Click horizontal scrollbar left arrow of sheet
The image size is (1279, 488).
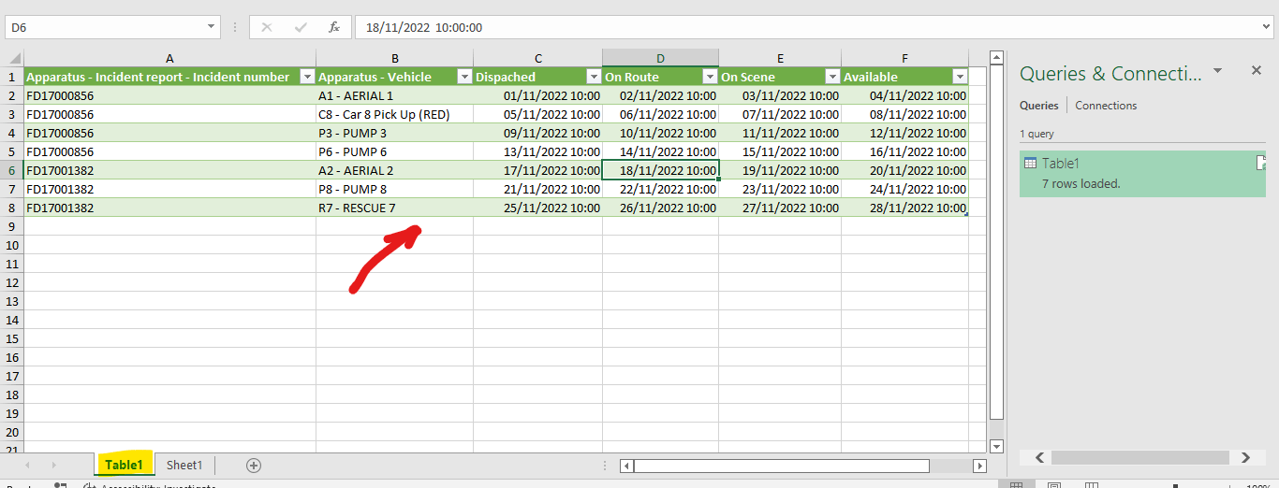[626, 466]
